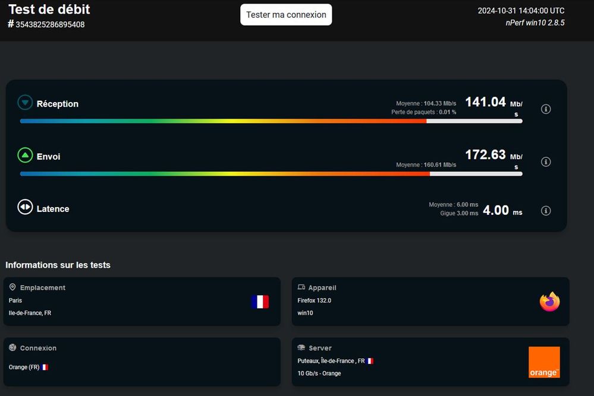Open info icon for Réception result

coord(546,109)
